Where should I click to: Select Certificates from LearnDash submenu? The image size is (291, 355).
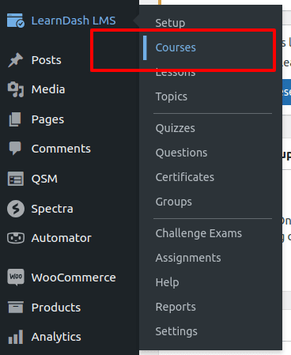185,177
